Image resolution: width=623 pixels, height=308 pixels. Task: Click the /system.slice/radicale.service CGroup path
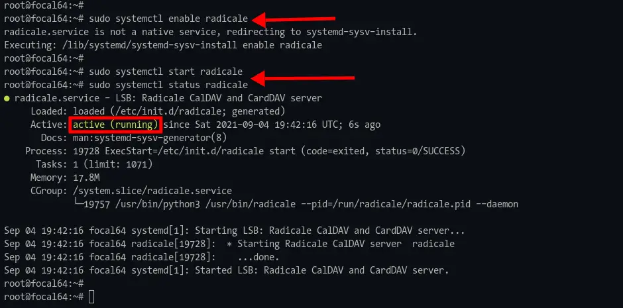[152, 191]
